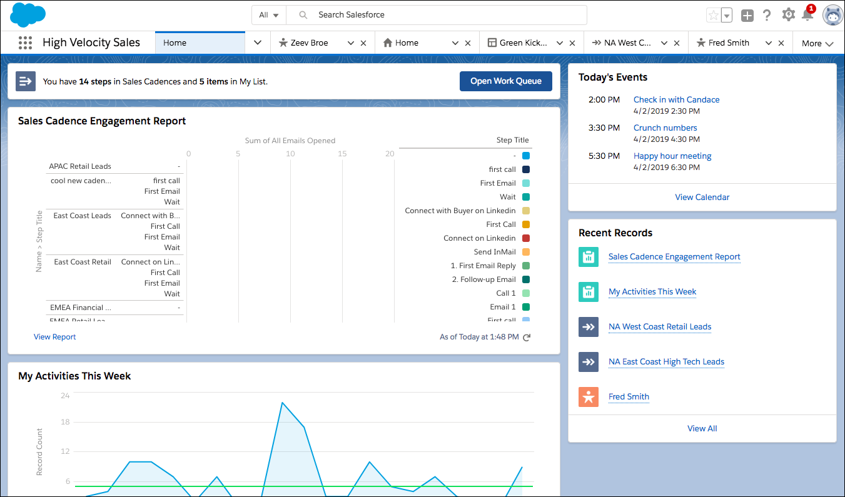Open Sales Cadence Engagement Report recent record
This screenshot has width=845, height=497.
tap(674, 256)
